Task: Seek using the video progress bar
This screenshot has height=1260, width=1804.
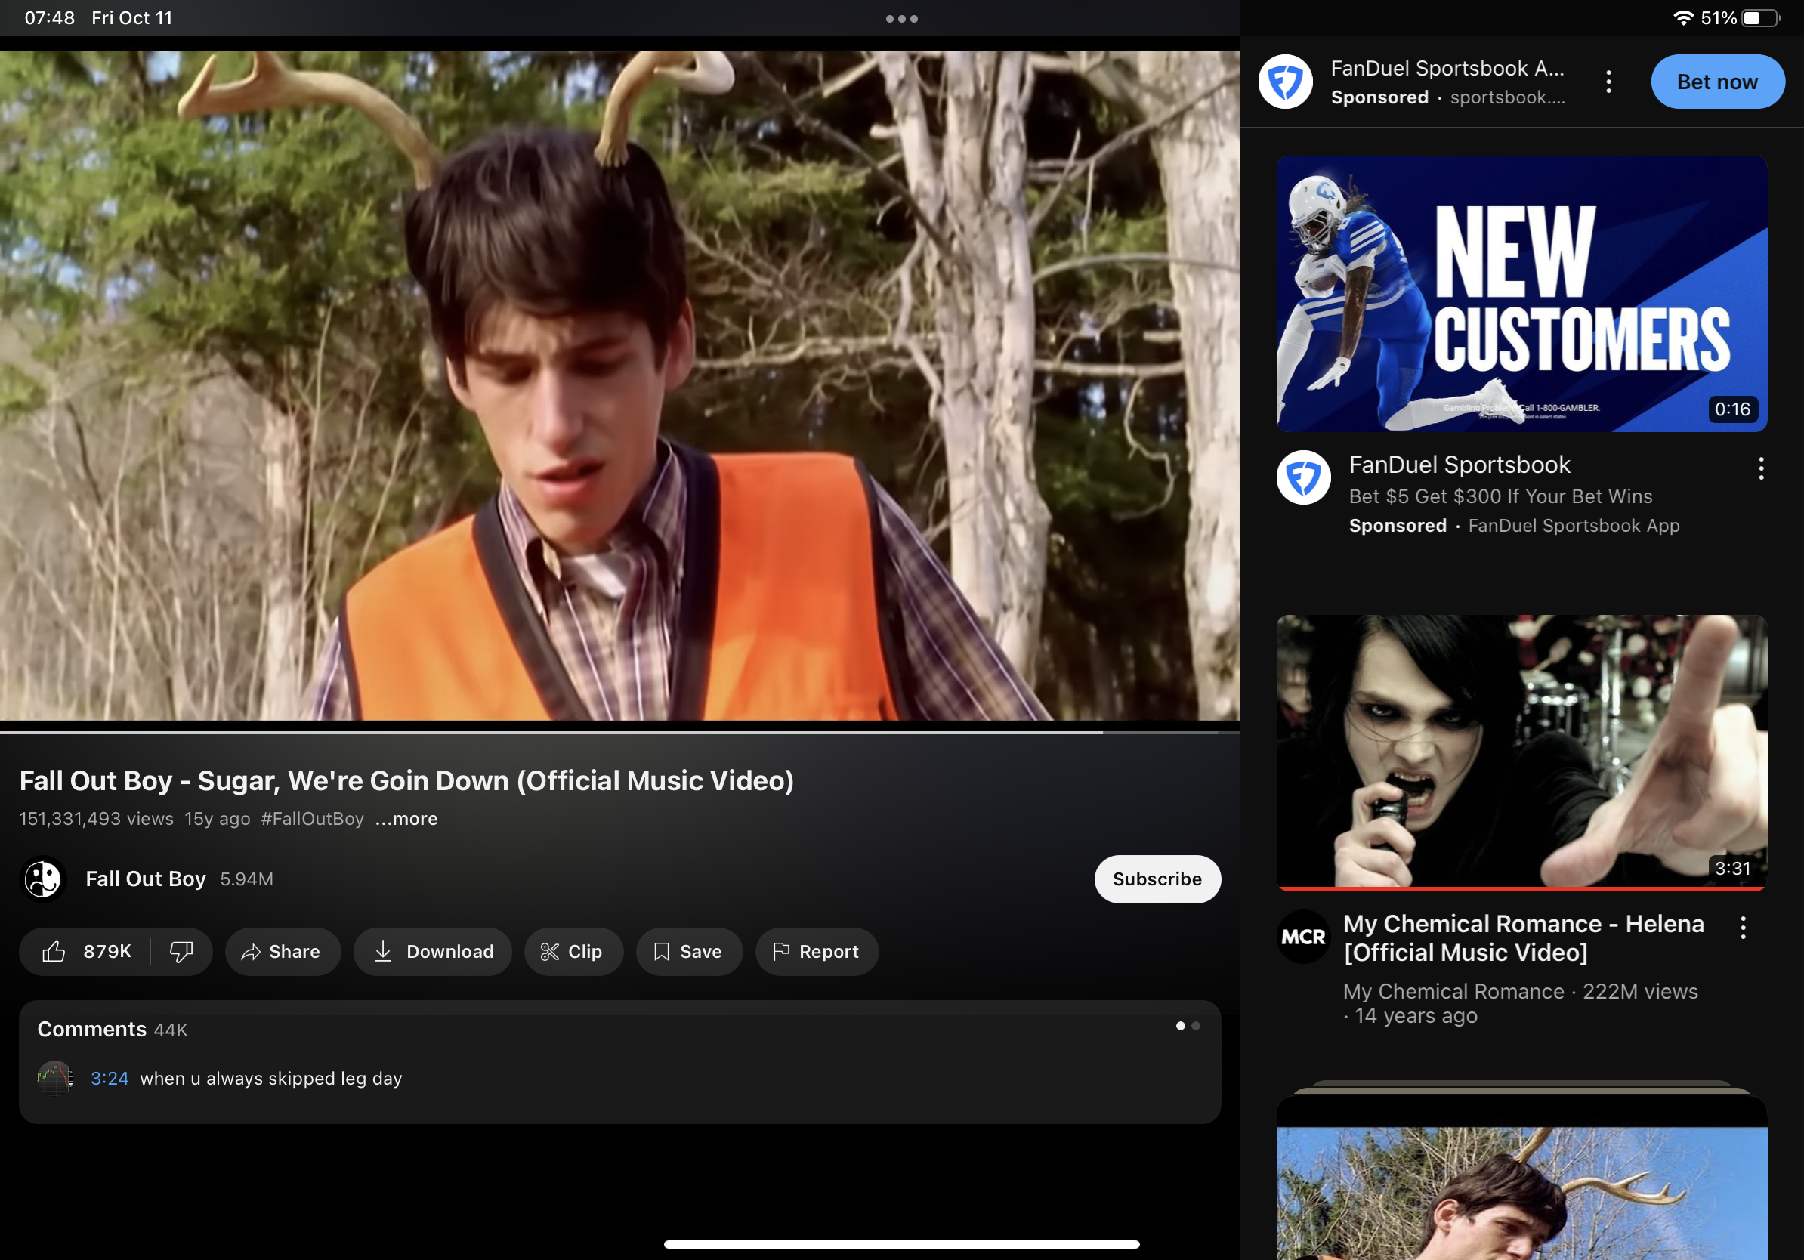Action: click(x=620, y=731)
